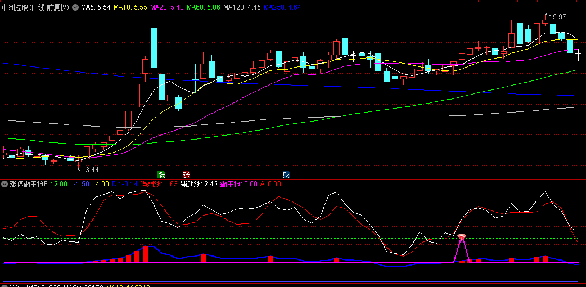Click the red 强弱线: 1.63 label
The width and height of the screenshot is (586, 287).
(x=159, y=183)
